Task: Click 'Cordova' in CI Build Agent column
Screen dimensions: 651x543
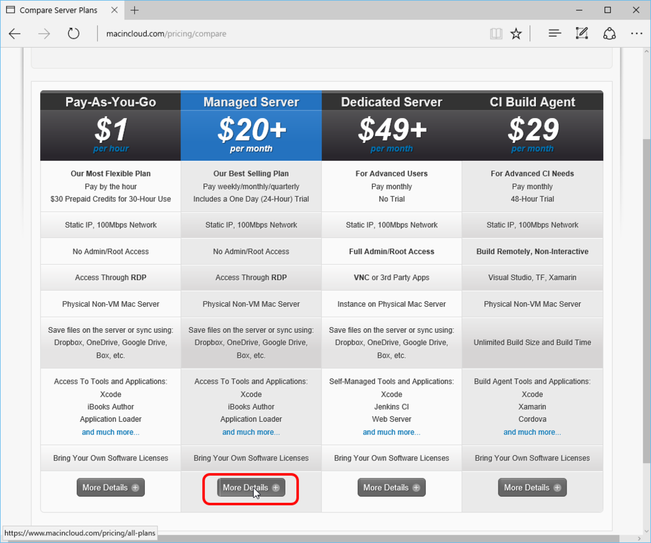Action: tap(532, 419)
